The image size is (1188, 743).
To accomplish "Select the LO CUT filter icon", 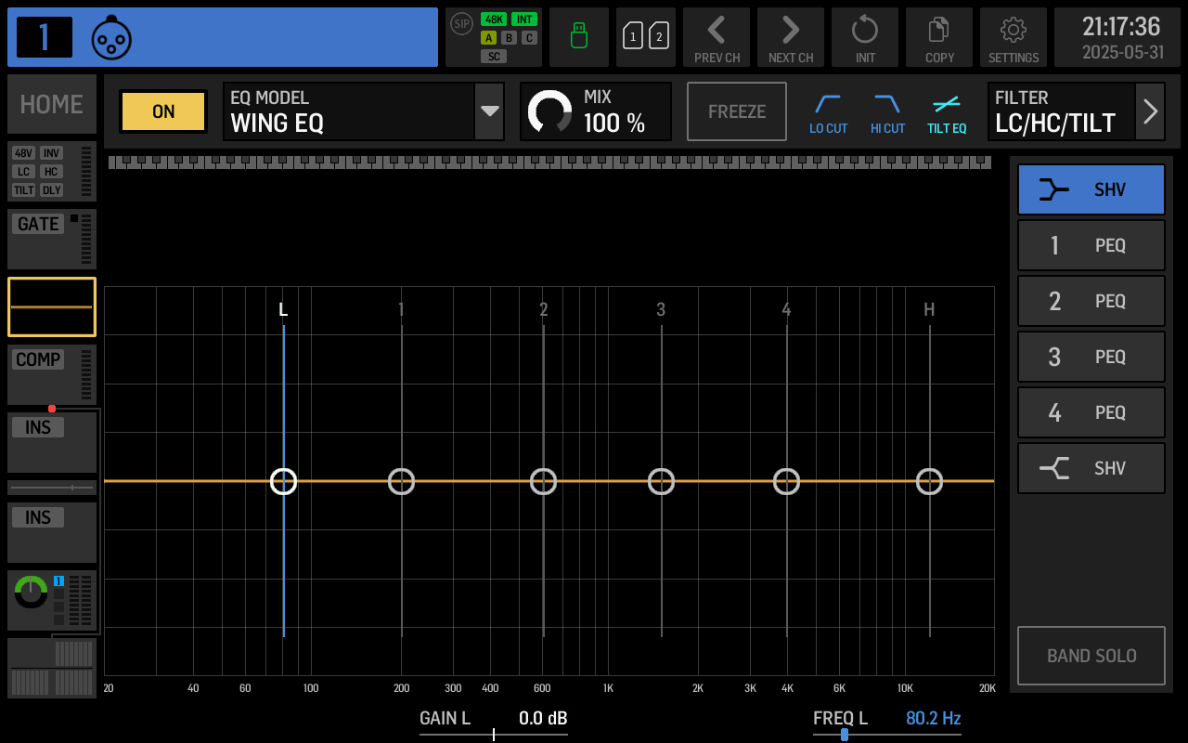I will [828, 111].
